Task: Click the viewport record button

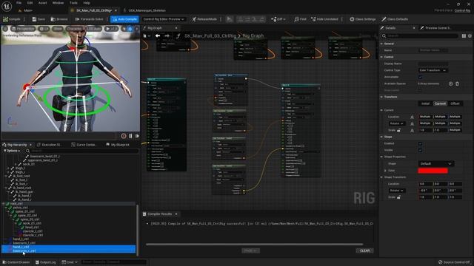Action: [x=124, y=136]
